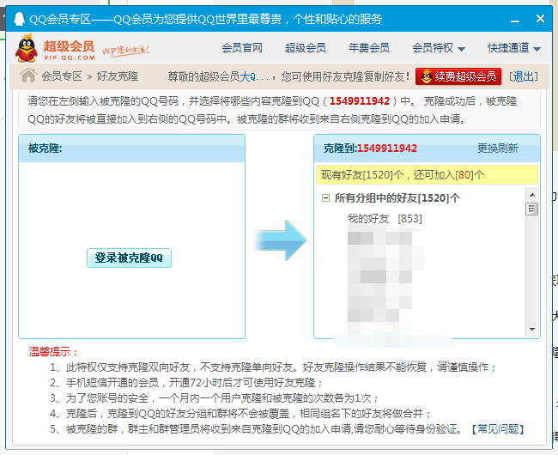Click the 克隆到:1549911942 header
The image size is (558, 455).
[370, 149]
